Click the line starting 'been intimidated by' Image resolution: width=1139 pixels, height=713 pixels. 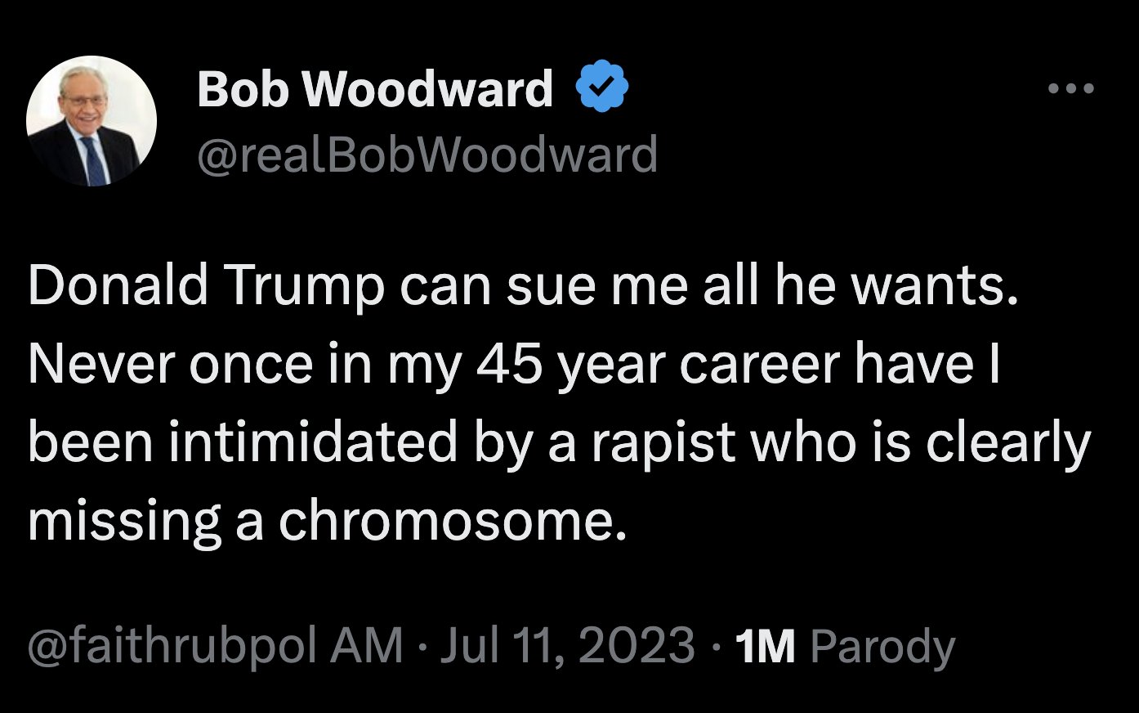pyautogui.click(x=559, y=443)
